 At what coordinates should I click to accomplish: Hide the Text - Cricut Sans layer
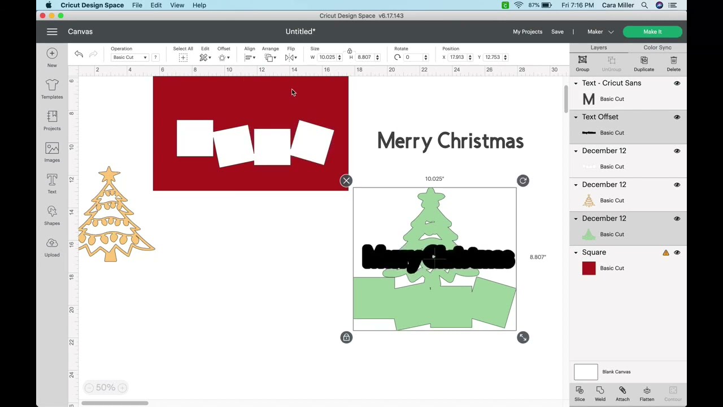pos(677,83)
